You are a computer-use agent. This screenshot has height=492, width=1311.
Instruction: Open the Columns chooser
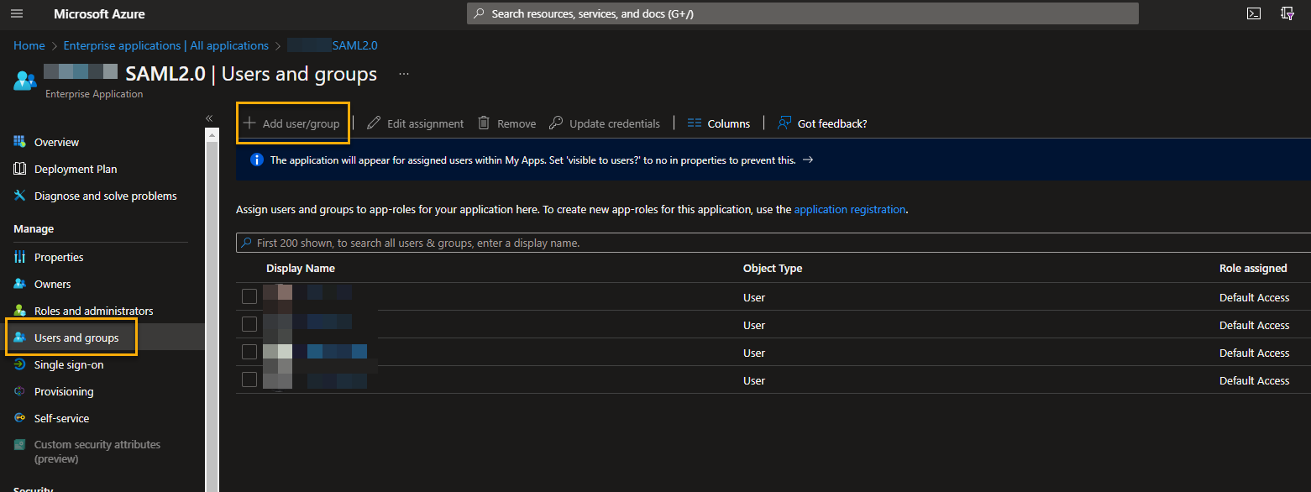pos(718,123)
